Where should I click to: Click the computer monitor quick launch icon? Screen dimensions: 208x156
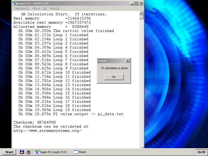click(x=28, y=152)
